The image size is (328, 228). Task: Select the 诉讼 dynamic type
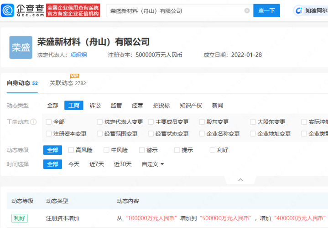pyautogui.click(x=95, y=105)
